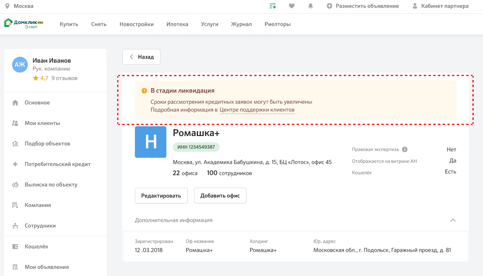Select Москва city label
Screen dimensions: 483x276
(24, 6)
